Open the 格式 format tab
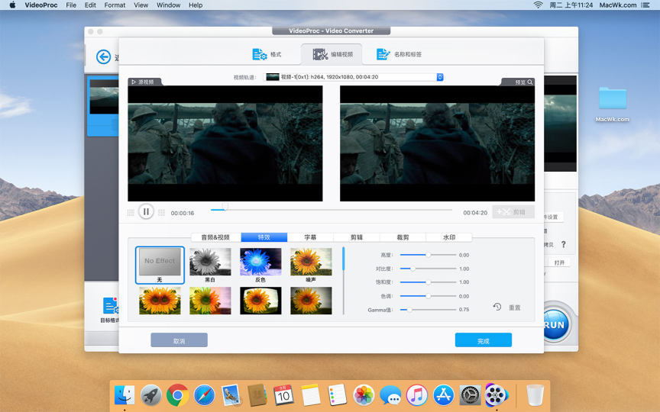 267,54
